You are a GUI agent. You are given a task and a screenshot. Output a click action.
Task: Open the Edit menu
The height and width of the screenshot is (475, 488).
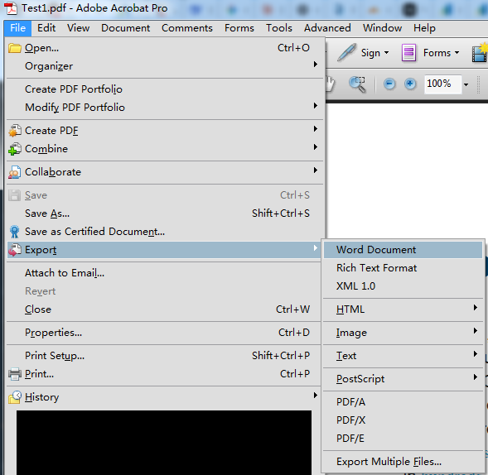pyautogui.click(x=46, y=28)
